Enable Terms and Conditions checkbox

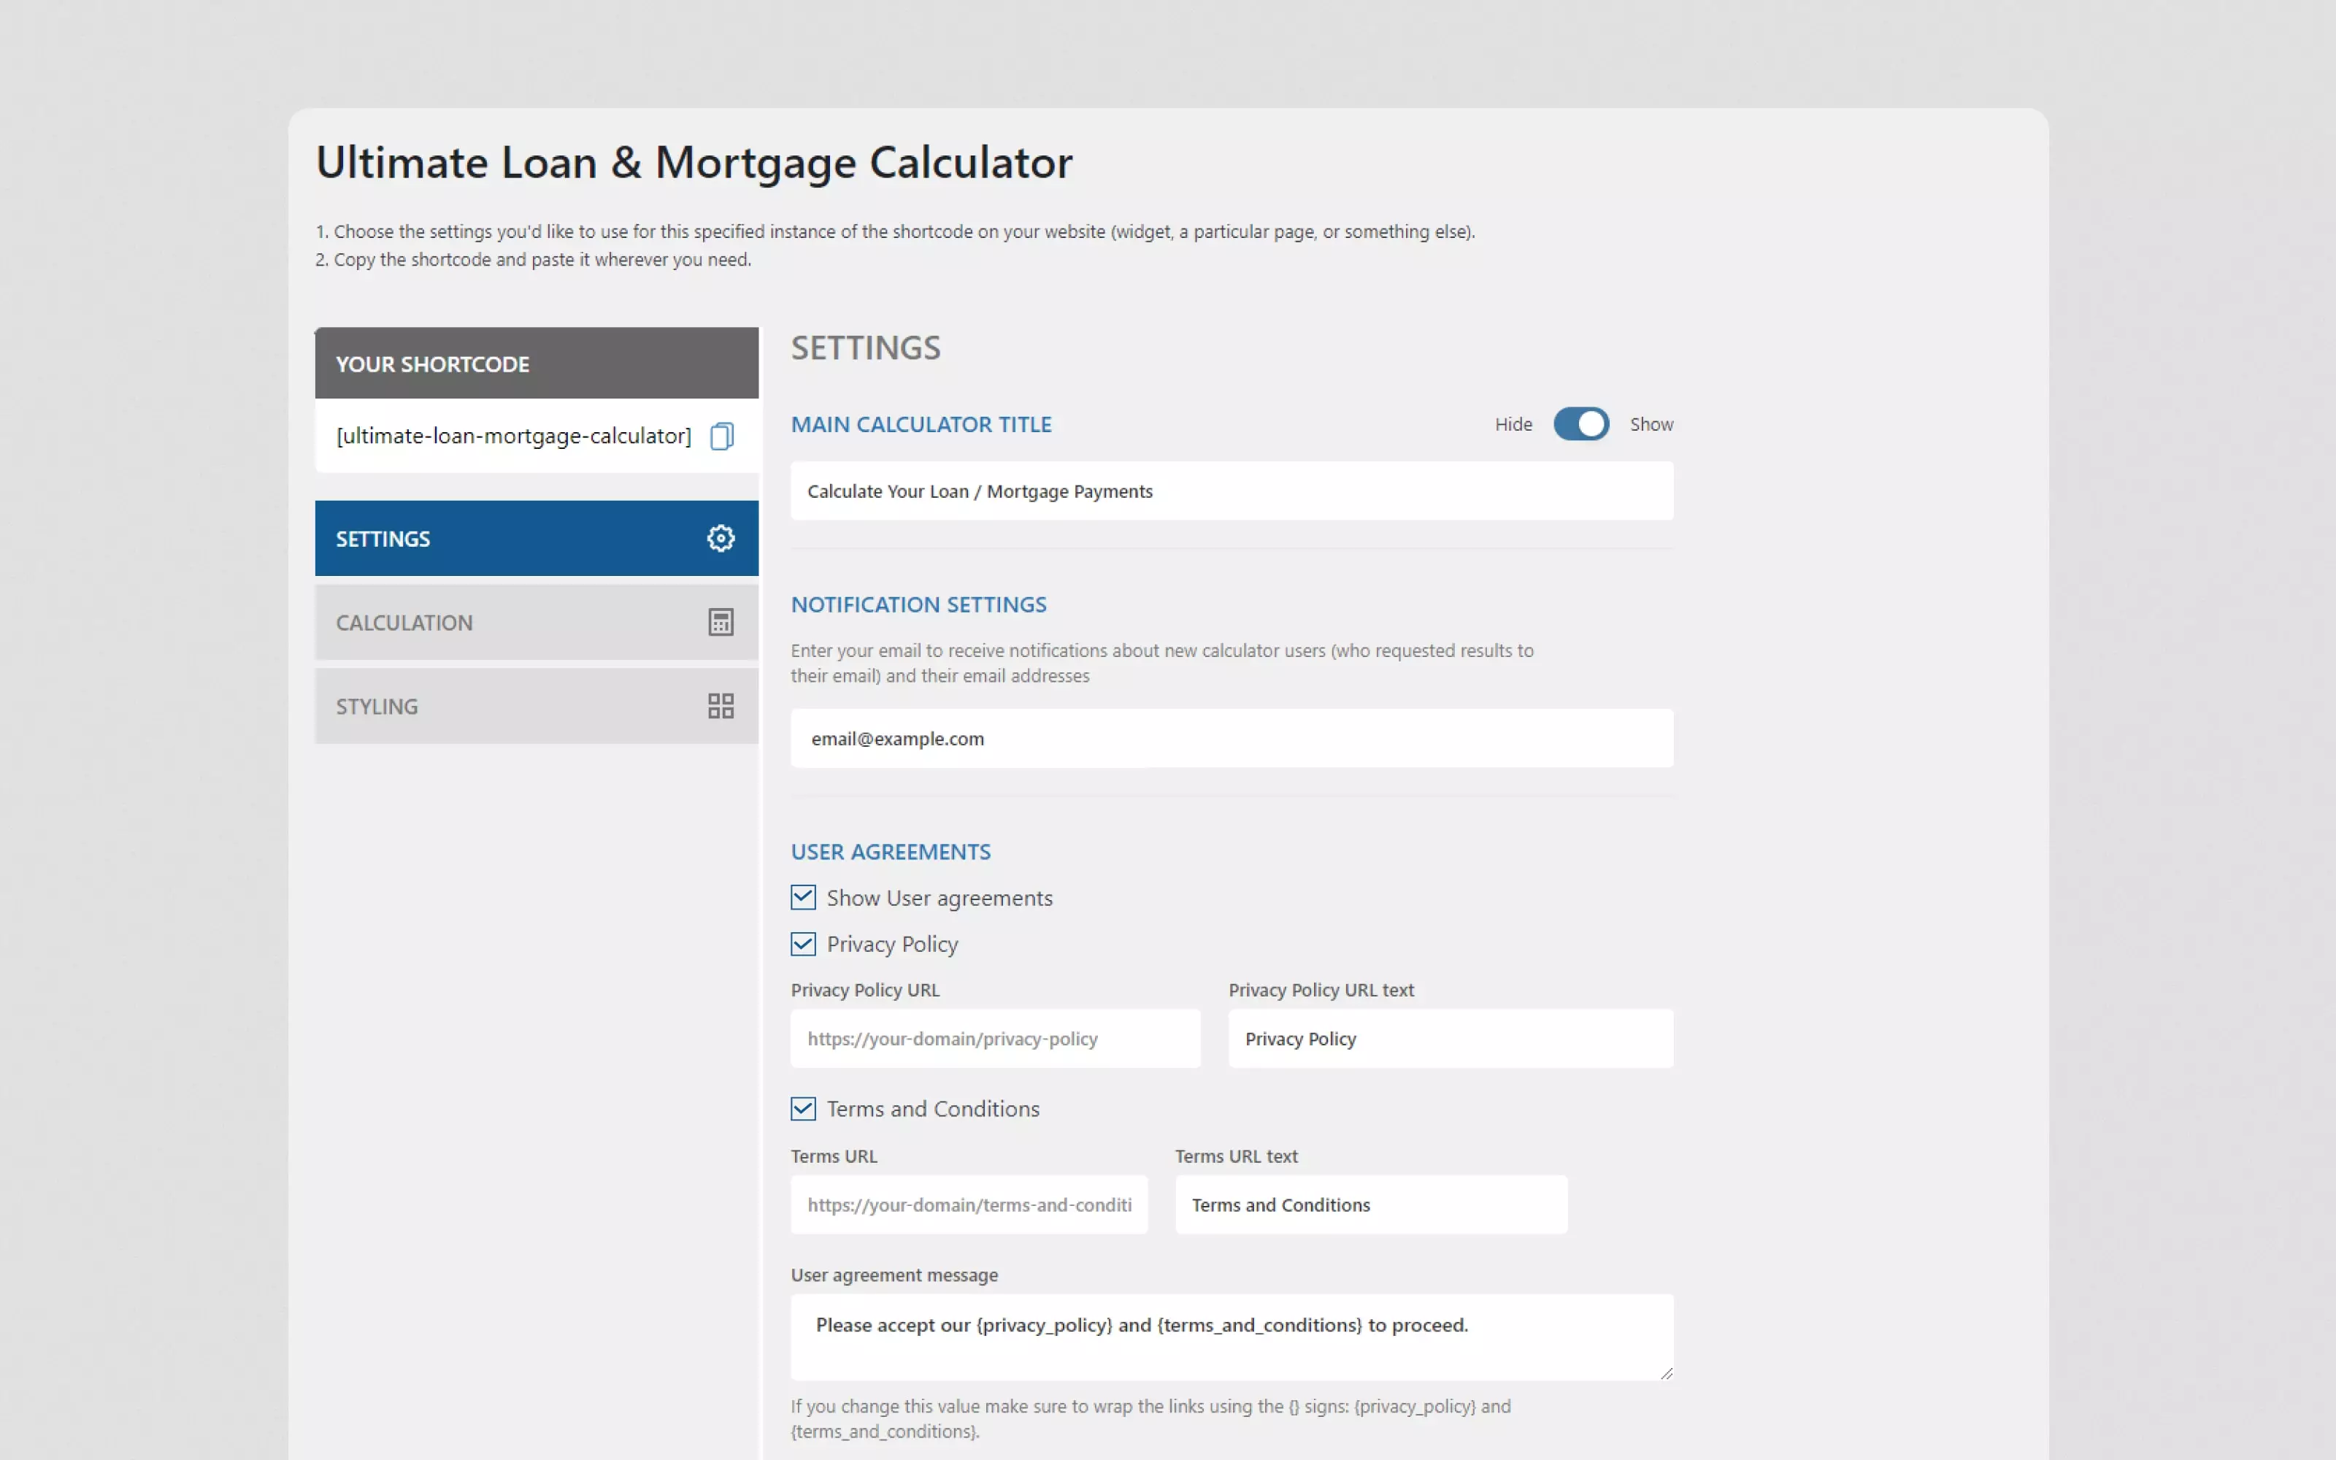tap(802, 1107)
